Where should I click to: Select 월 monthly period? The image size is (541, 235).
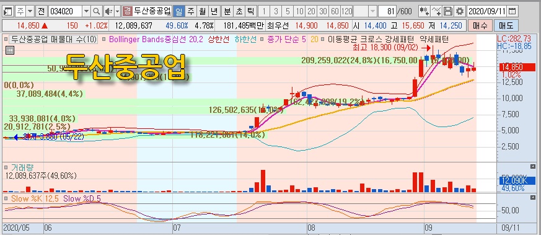(203, 11)
